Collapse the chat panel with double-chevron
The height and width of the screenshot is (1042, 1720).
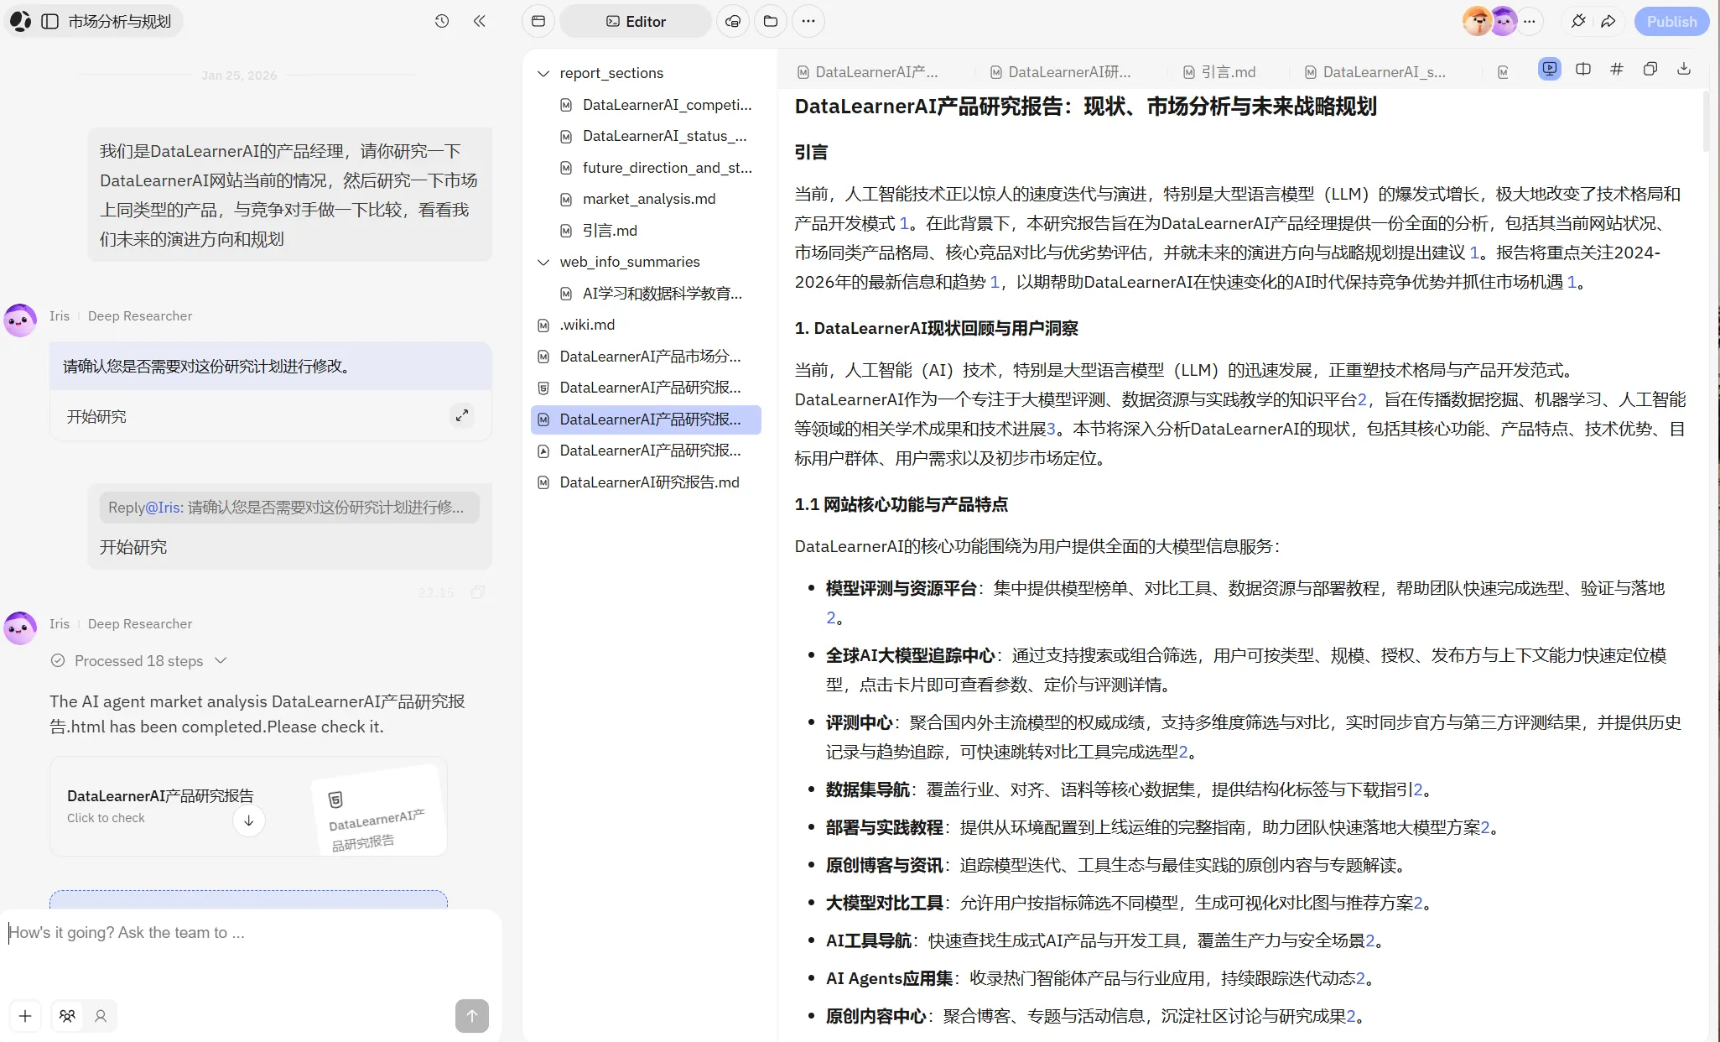479,21
